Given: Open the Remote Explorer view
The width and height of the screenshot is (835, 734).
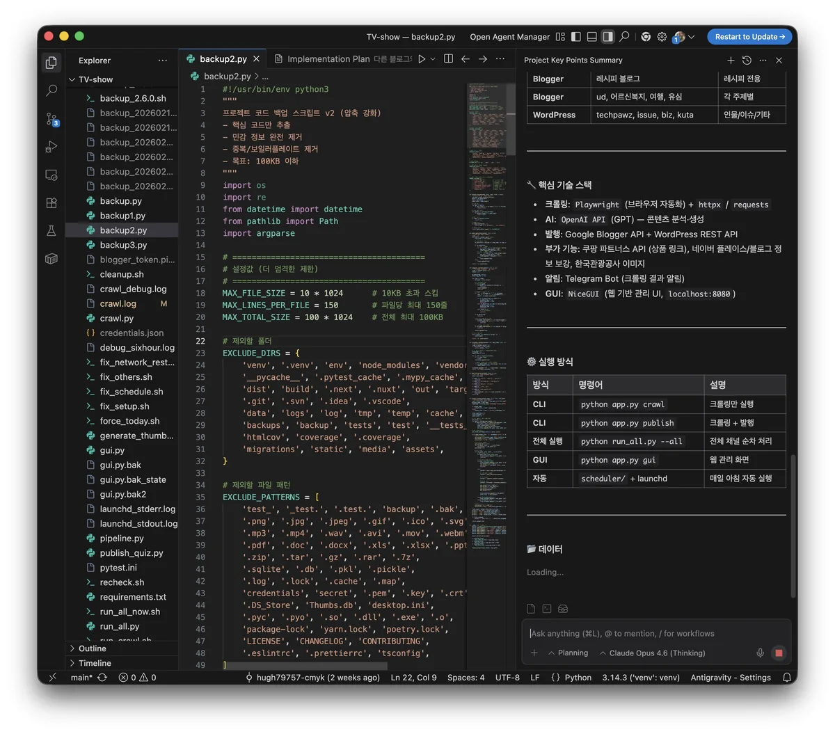Looking at the screenshot, I should pyautogui.click(x=51, y=175).
